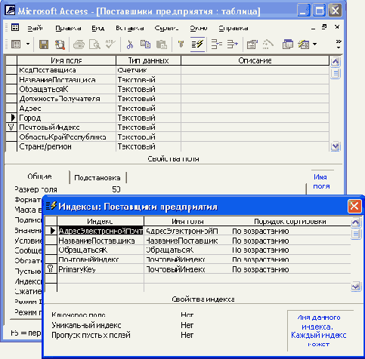Expand the toolbar options chevron

tap(339, 44)
